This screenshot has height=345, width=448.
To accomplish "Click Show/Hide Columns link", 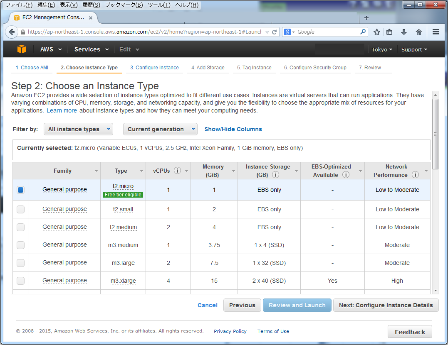I will point(233,129).
